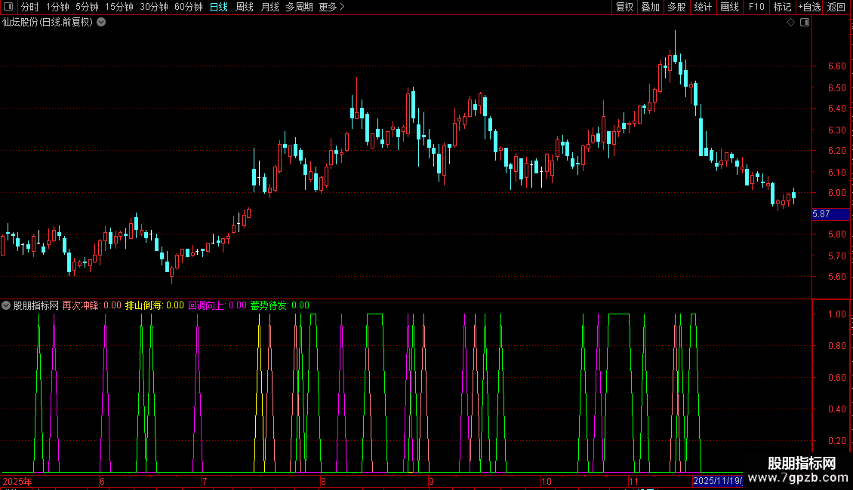This screenshot has width=853, height=490.
Task: Click the 复权 button
Action: tap(624, 7)
